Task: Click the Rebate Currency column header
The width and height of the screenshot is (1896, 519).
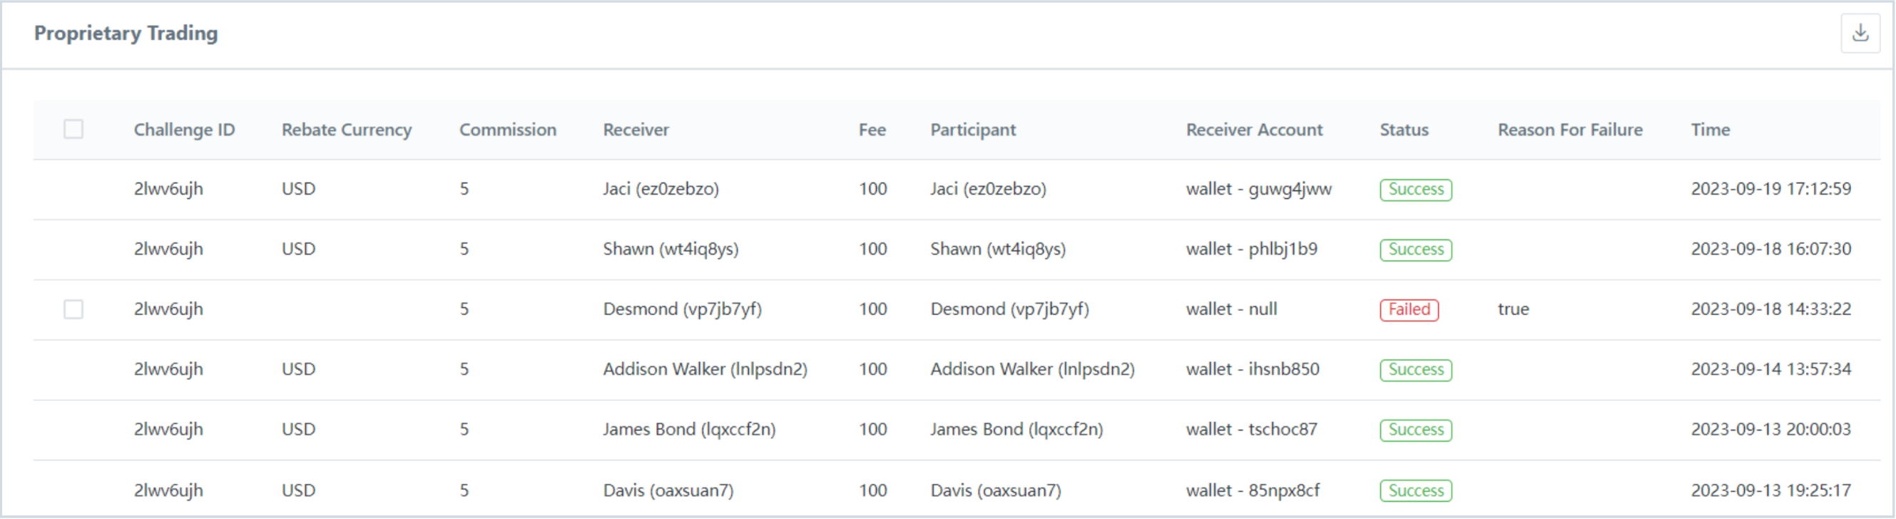Action: pyautogui.click(x=346, y=130)
